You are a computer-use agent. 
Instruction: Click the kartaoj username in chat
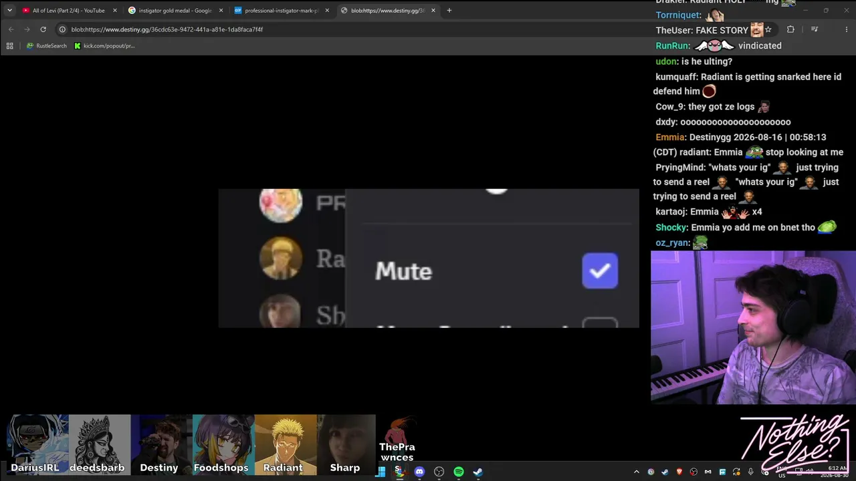[x=671, y=212]
